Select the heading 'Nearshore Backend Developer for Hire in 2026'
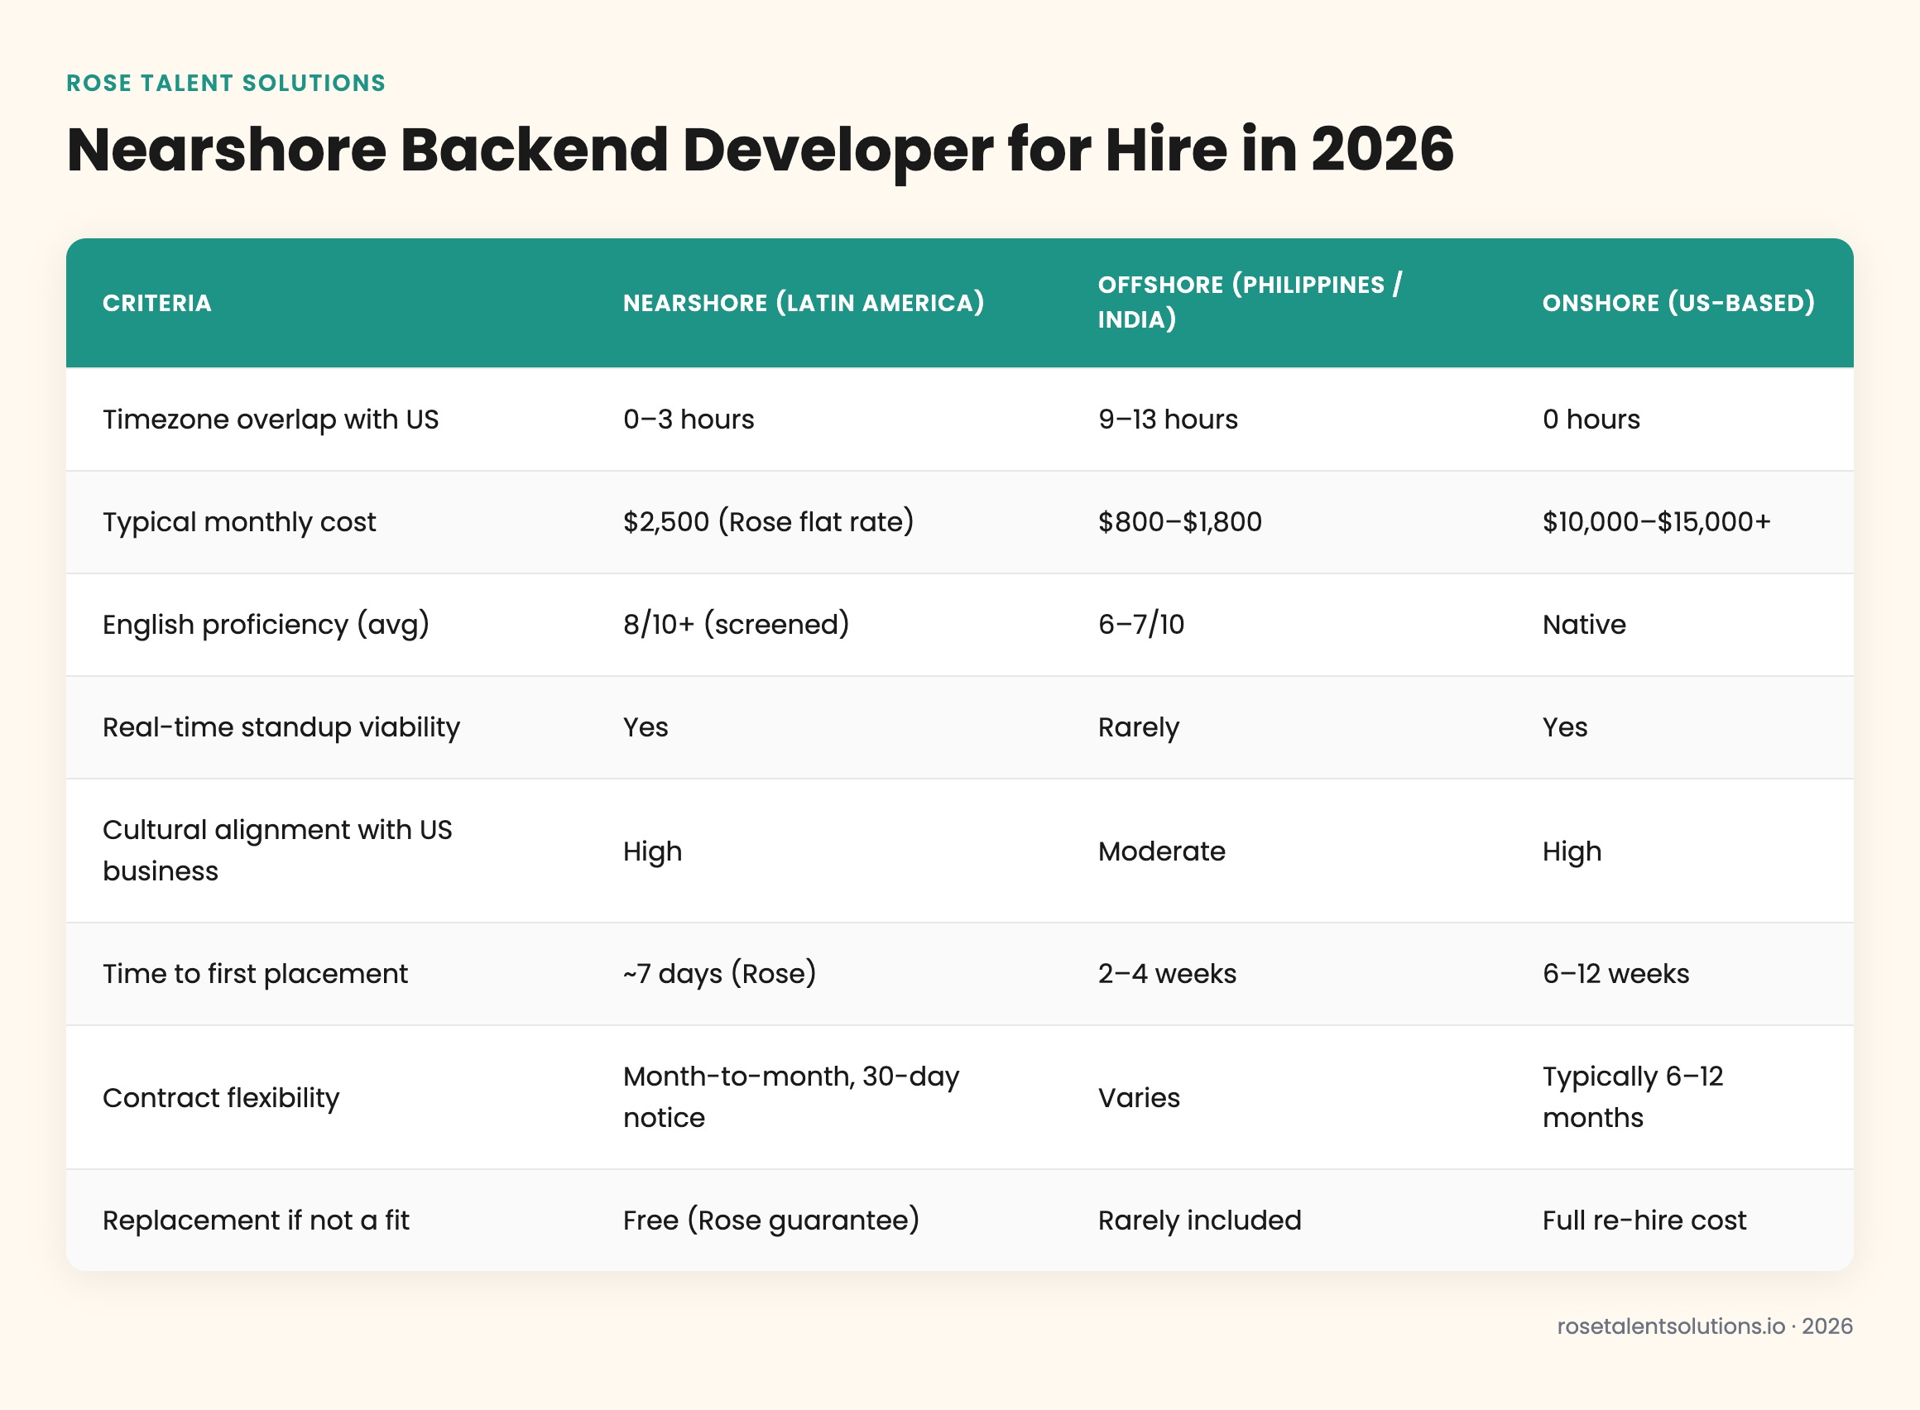The image size is (1920, 1410). [x=760, y=151]
